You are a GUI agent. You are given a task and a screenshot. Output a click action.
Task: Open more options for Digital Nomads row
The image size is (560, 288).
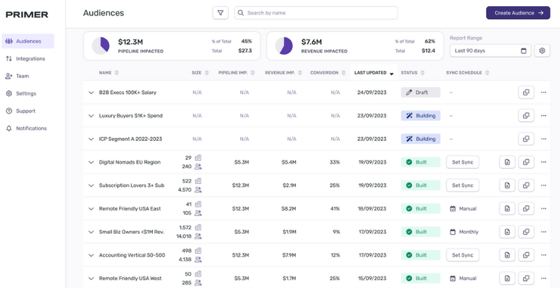(x=544, y=162)
